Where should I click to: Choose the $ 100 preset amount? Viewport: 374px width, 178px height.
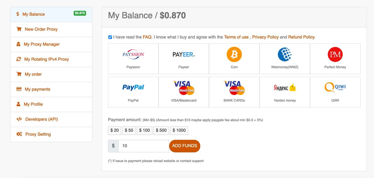144,130
